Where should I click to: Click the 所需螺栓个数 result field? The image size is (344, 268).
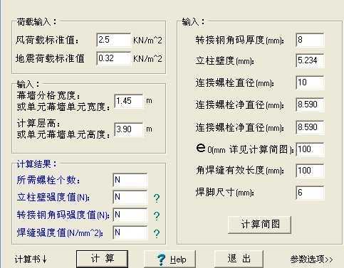point(130,180)
